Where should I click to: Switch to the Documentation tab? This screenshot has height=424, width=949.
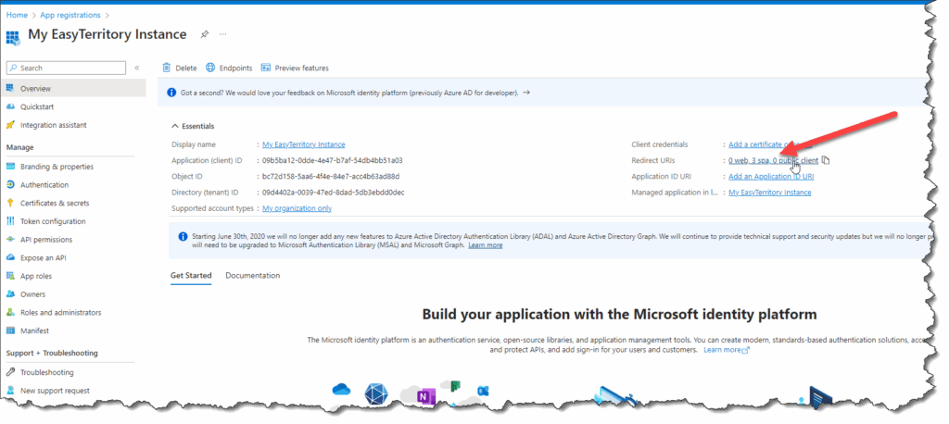pos(252,276)
